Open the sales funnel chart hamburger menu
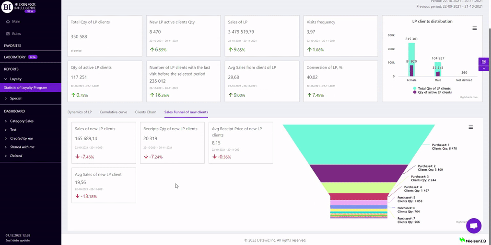Image resolution: width=491 pixels, height=245 pixels. (470, 127)
